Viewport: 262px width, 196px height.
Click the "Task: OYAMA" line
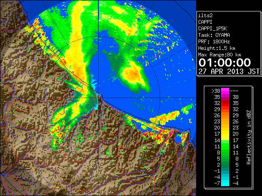[x=214, y=35]
